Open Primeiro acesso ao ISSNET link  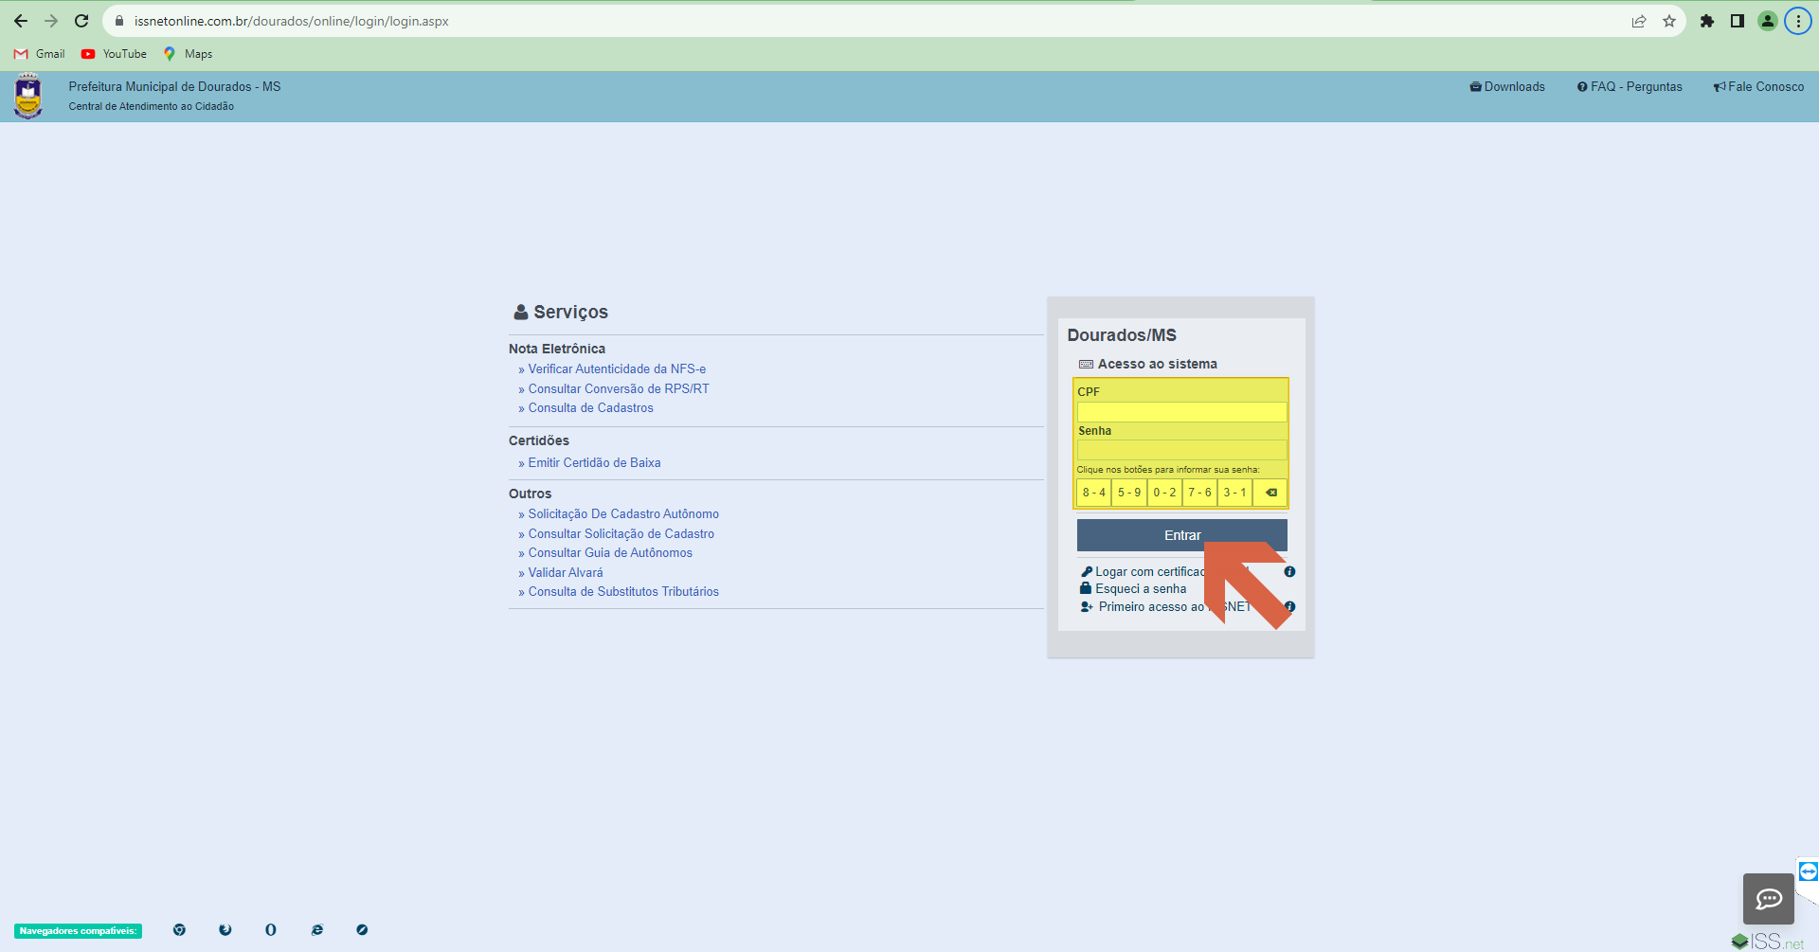pyautogui.click(x=1165, y=607)
